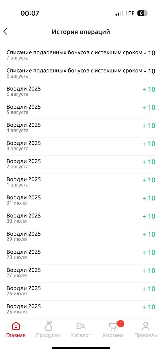Open the Вордли 2025 entry from 25 июля

pyautogui.click(x=81, y=309)
